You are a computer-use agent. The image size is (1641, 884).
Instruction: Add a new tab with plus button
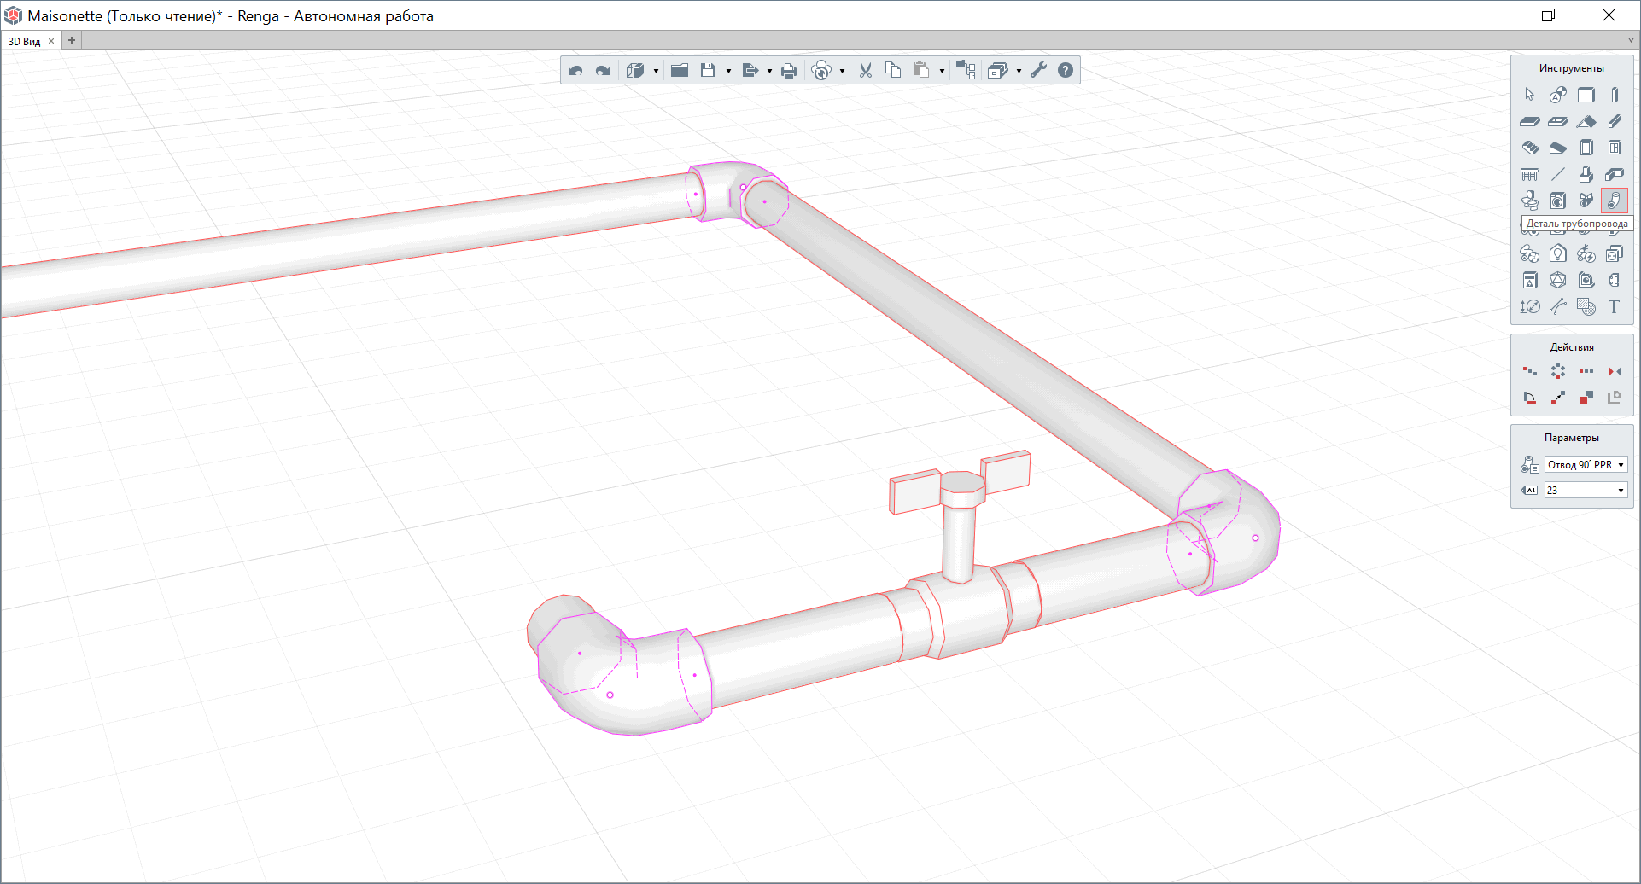(72, 40)
